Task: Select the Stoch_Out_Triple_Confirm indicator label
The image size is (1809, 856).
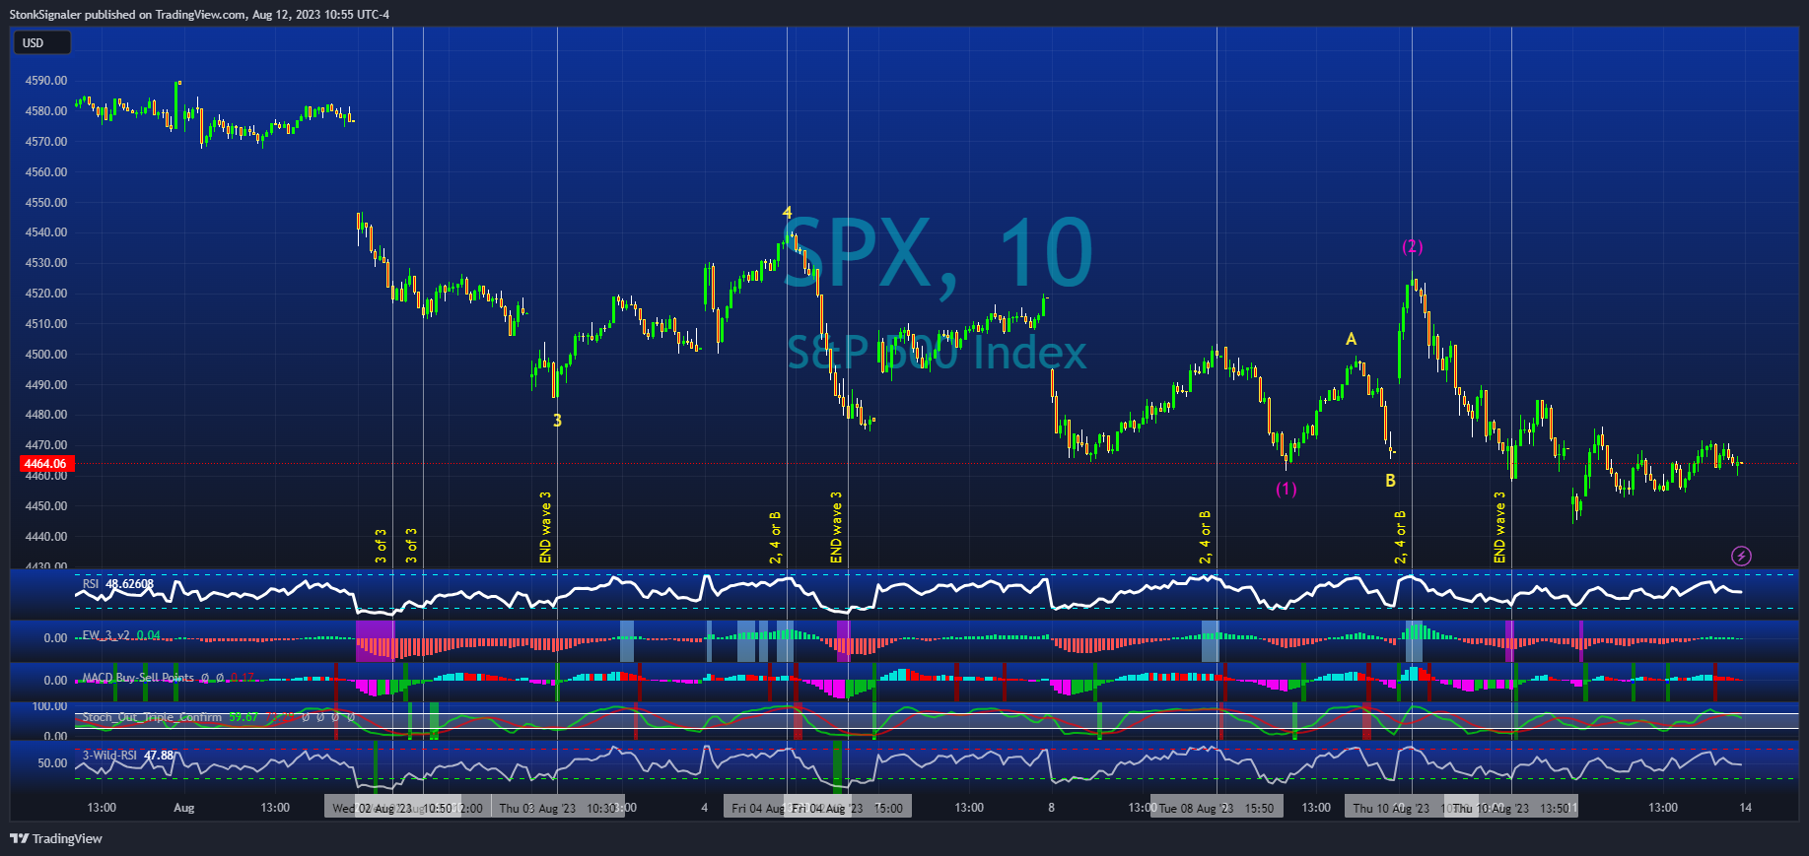Action: pos(152,717)
